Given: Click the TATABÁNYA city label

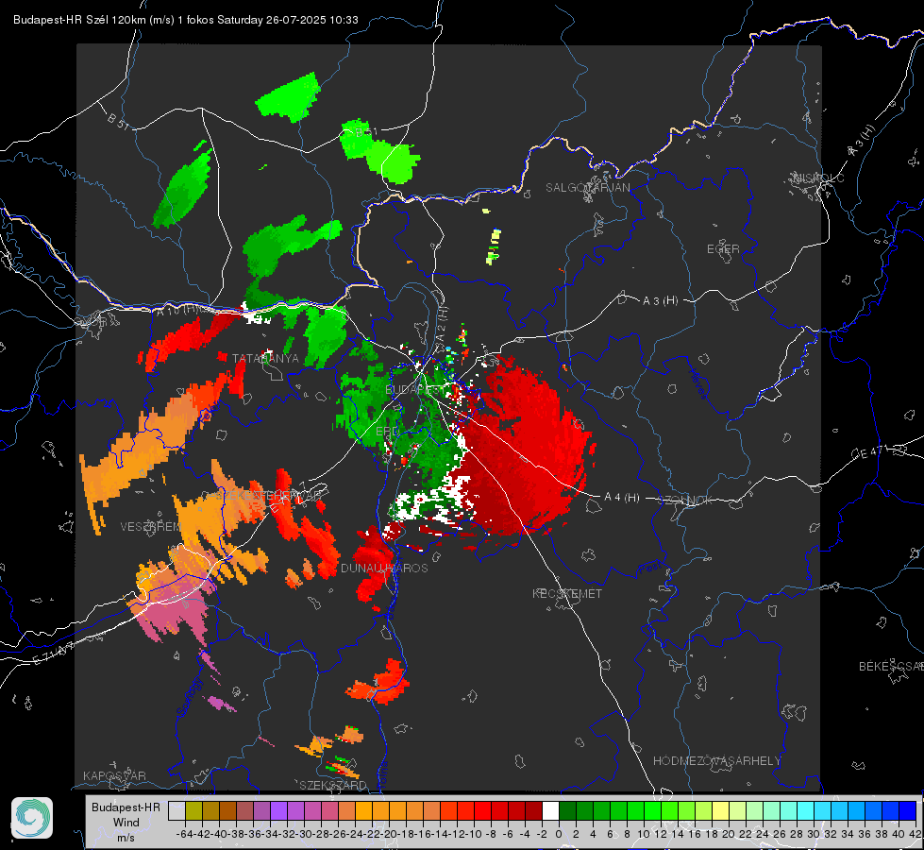Looking at the screenshot, I should click(x=265, y=359).
